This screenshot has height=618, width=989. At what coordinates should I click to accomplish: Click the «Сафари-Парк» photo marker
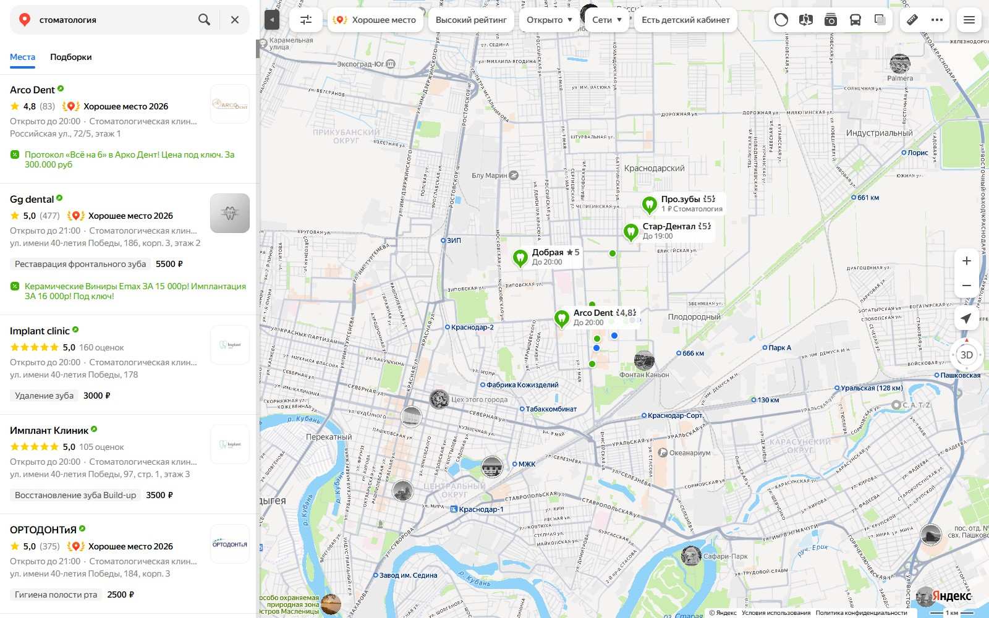(691, 556)
